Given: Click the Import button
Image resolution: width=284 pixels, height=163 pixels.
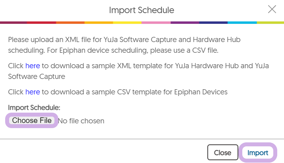Looking at the screenshot, I should [x=258, y=153].
